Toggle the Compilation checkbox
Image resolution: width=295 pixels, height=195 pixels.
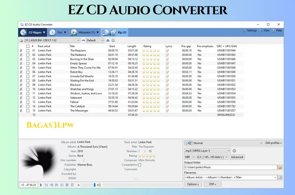[x=140, y=165]
